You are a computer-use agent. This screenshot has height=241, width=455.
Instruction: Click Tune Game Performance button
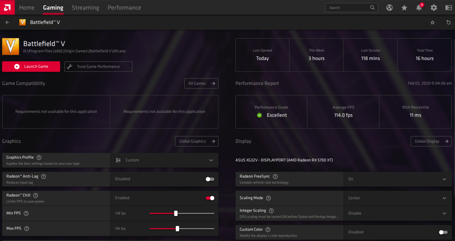coord(98,66)
